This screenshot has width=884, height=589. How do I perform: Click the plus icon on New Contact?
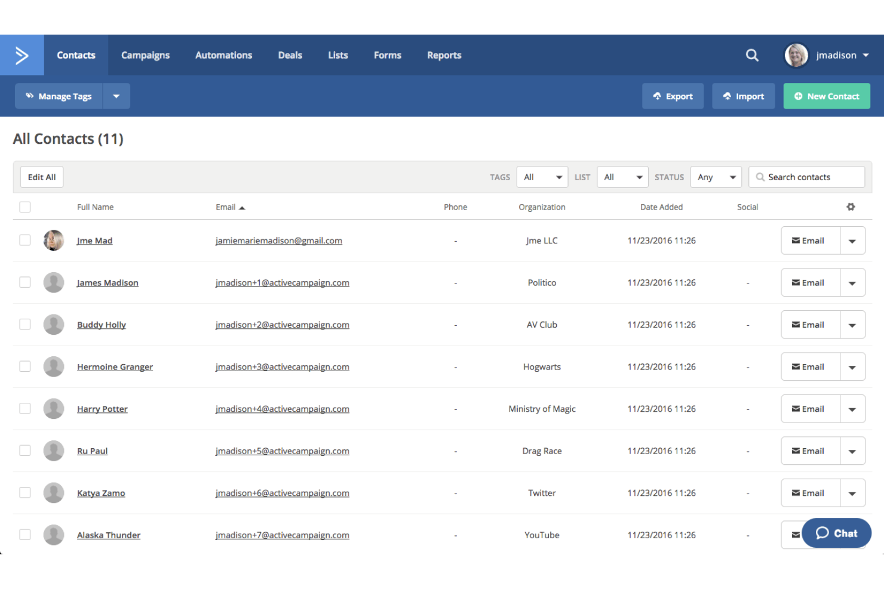coord(799,95)
